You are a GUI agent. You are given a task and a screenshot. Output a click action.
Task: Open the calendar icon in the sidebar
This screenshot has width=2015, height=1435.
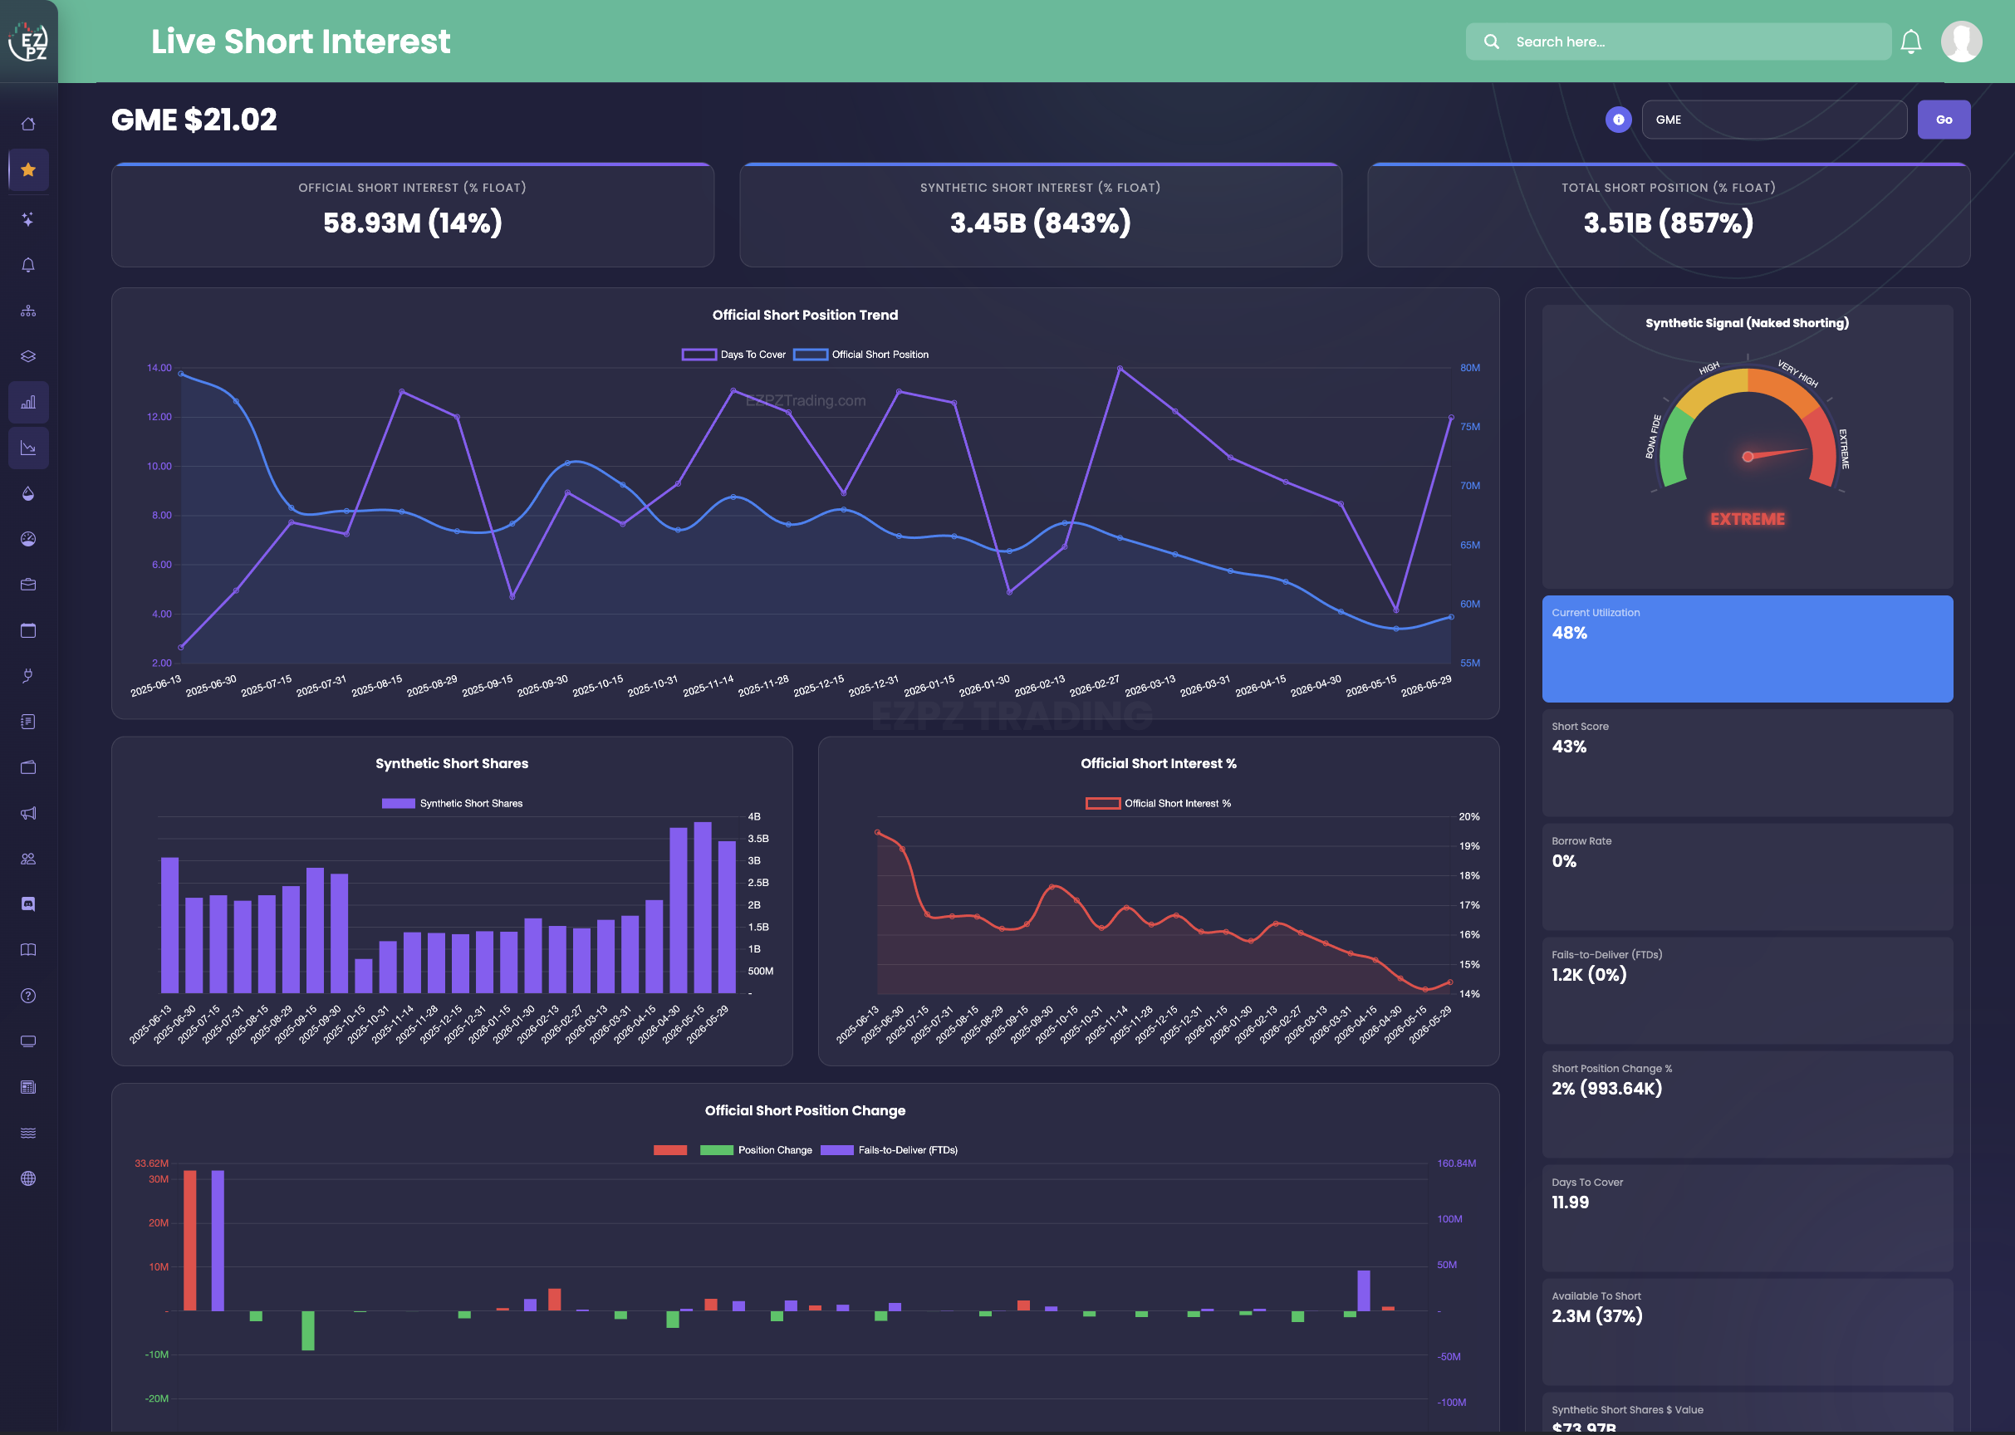(28, 630)
